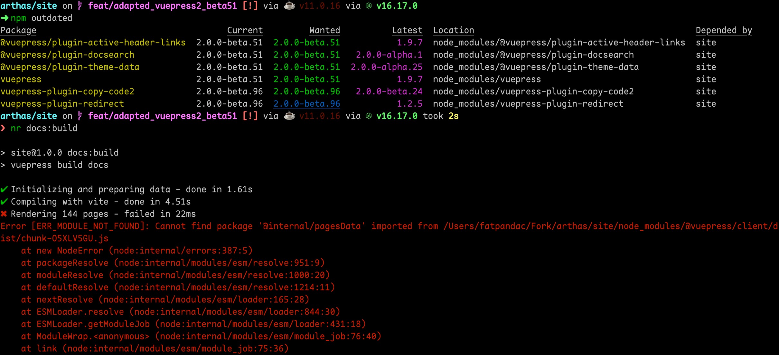Click the npm outdated command text
Screen dimensions: 779x355
tap(42, 18)
